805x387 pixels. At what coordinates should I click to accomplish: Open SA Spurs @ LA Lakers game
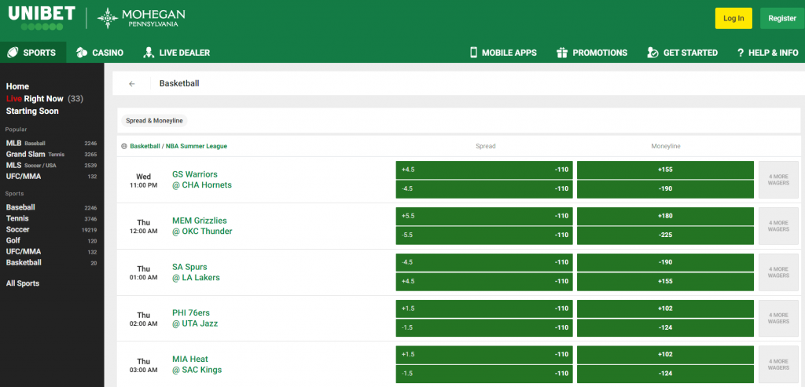pos(196,272)
